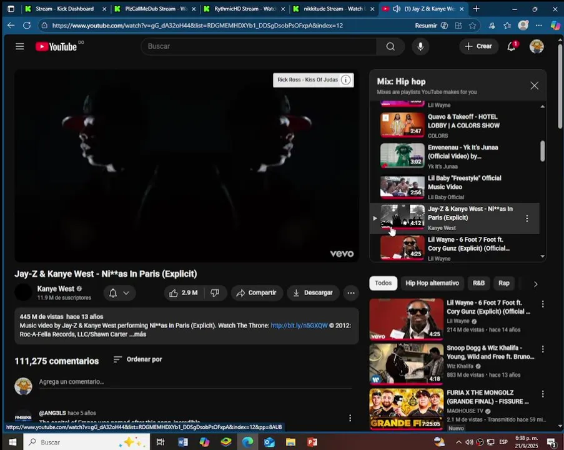Open PowerPoint from the taskbar
Image resolution: width=564 pixels, height=450 pixels.
pos(312,442)
